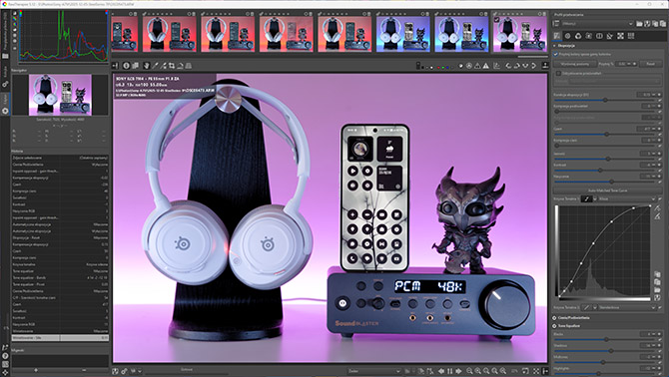This screenshot has width=669, height=377.
Task: Go to next image in filmstrip
Action: (458, 371)
